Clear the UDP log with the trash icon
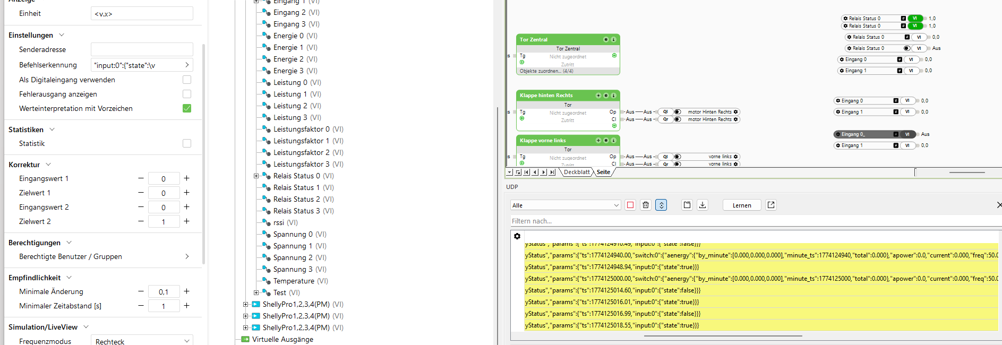This screenshot has height=345, width=1002. [646, 205]
